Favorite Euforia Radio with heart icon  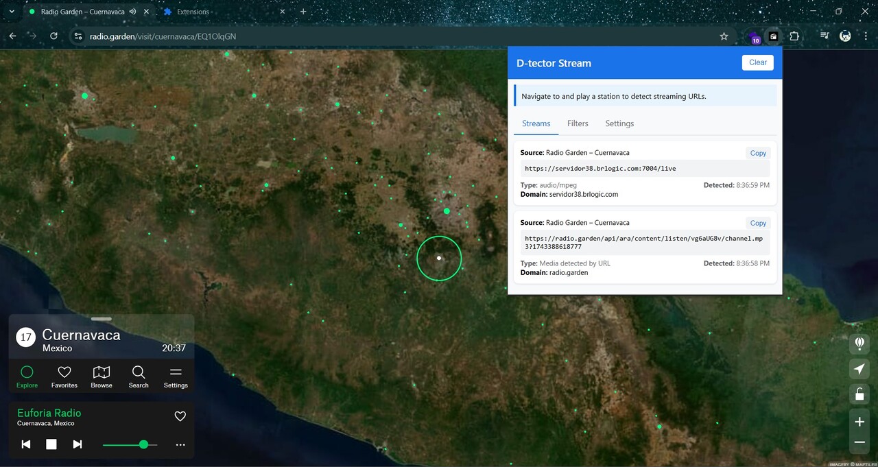(x=180, y=416)
